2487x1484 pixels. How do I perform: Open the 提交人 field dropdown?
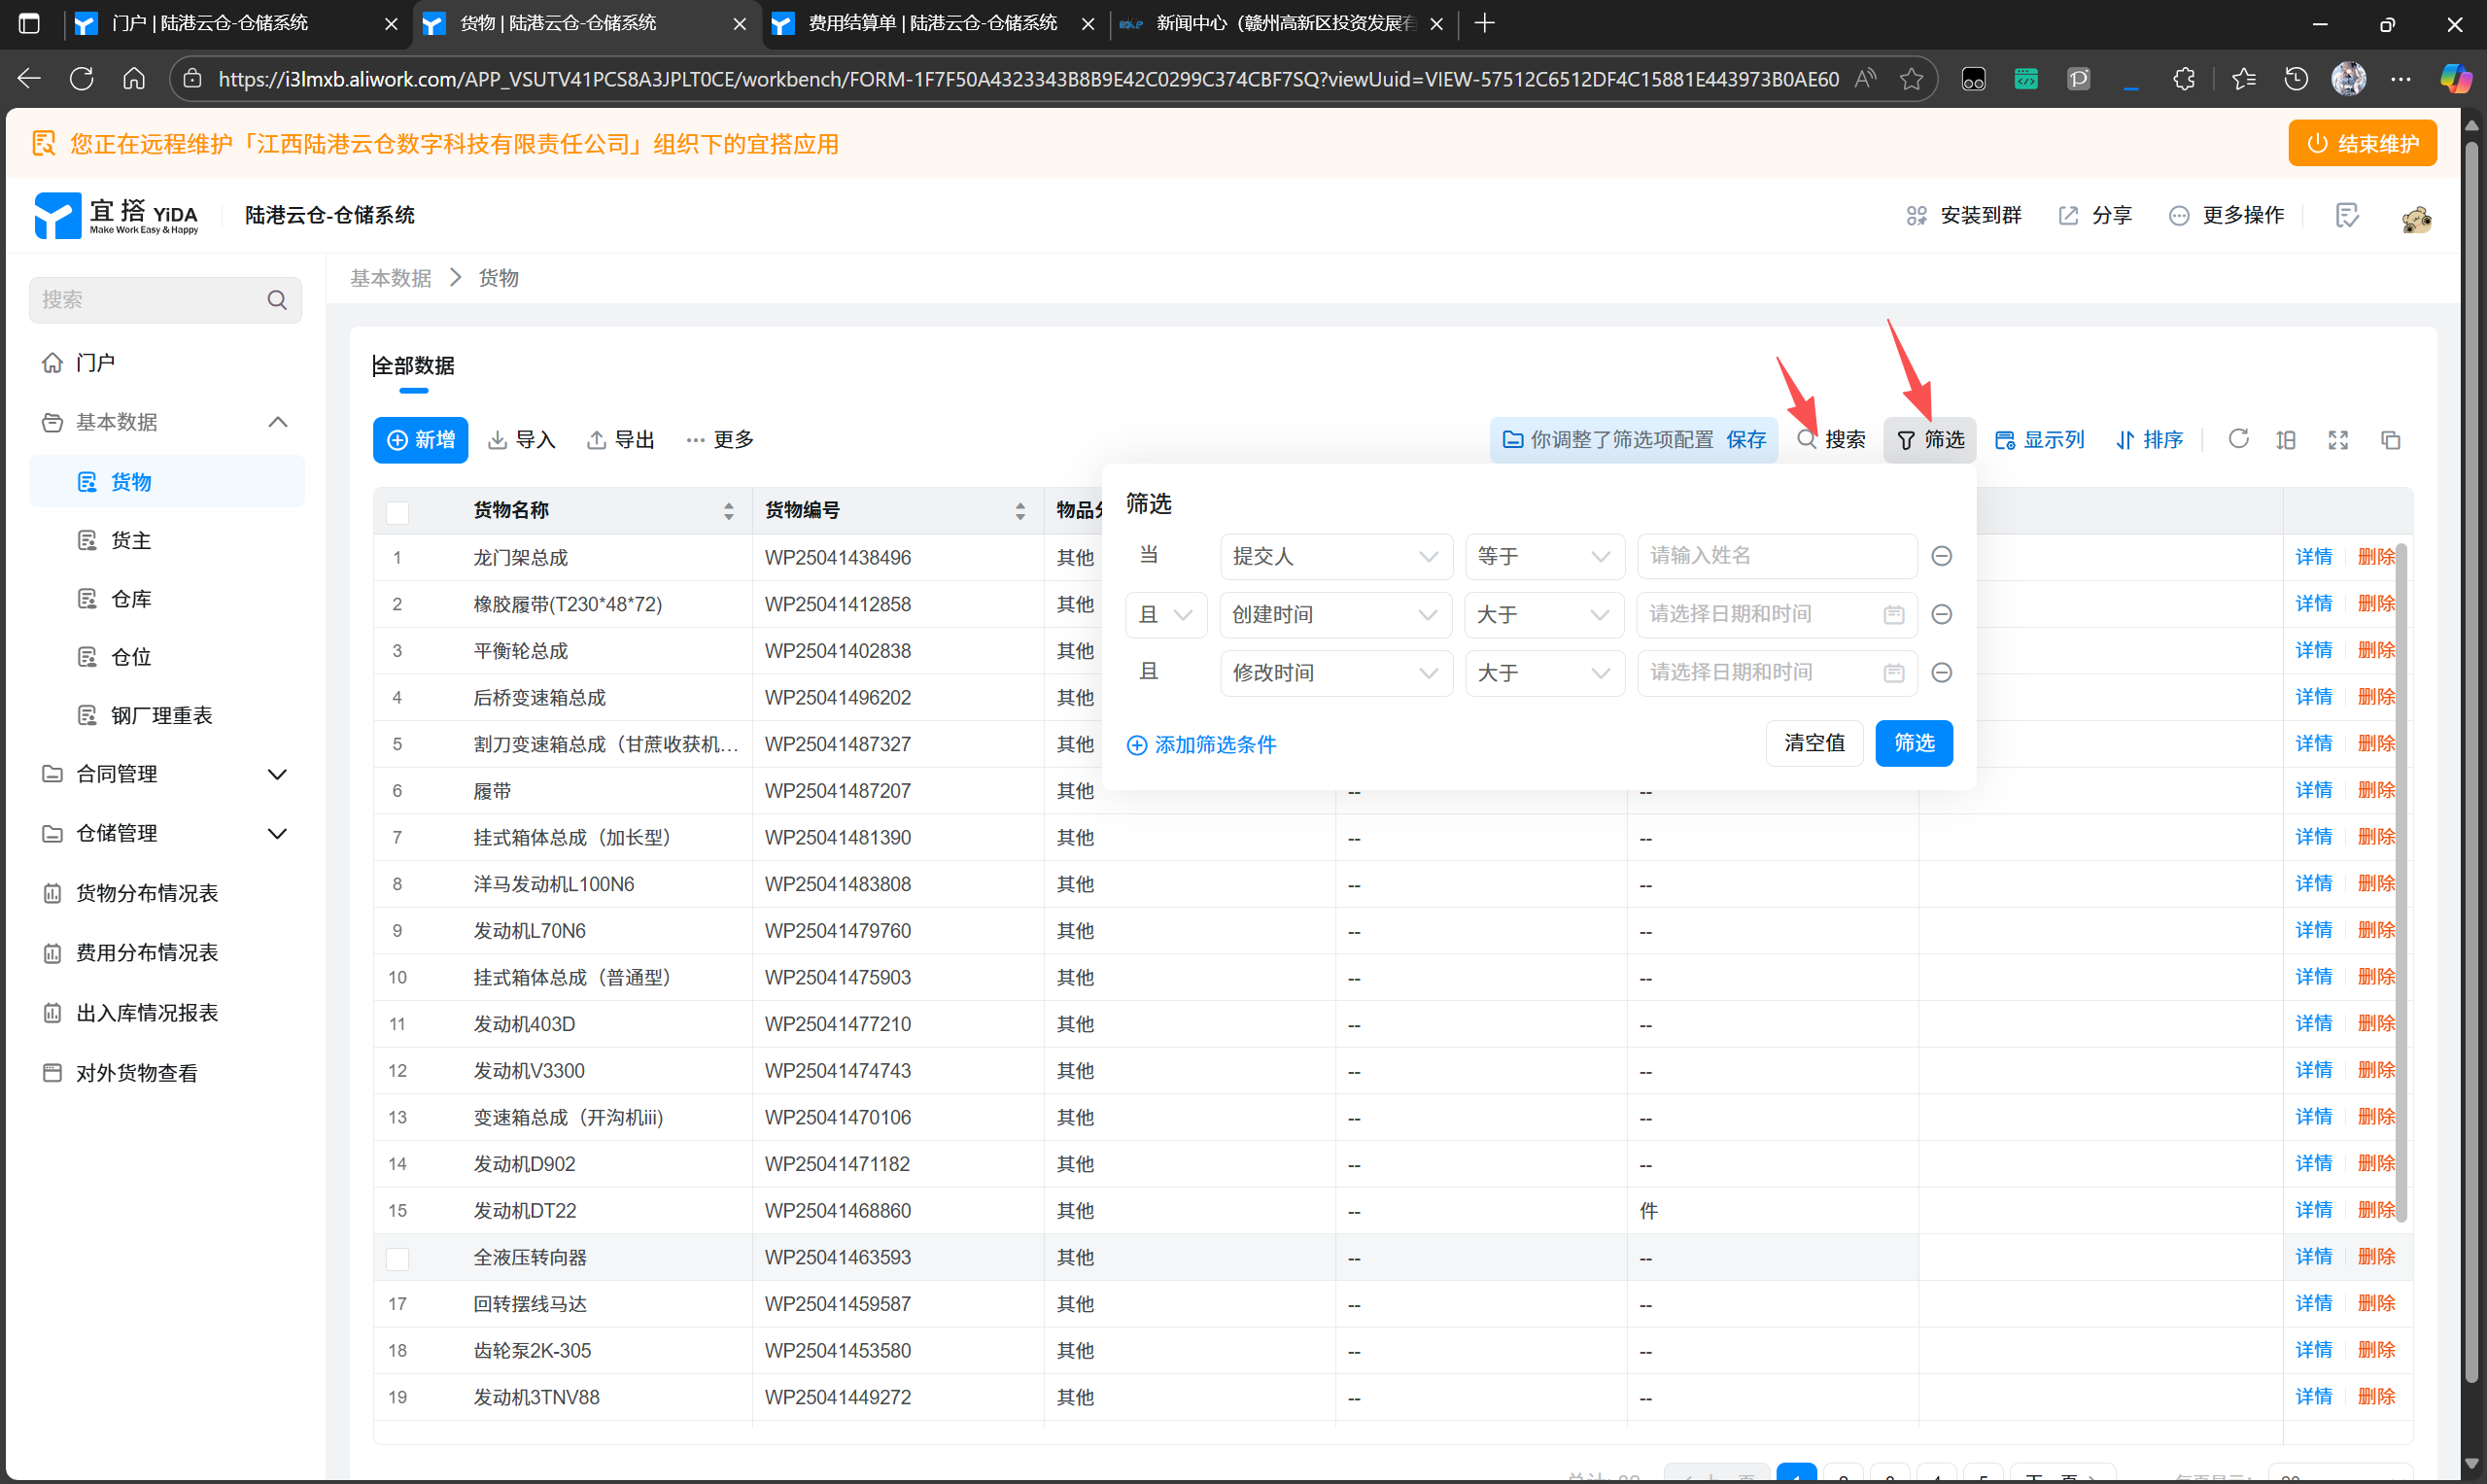pos(1334,556)
